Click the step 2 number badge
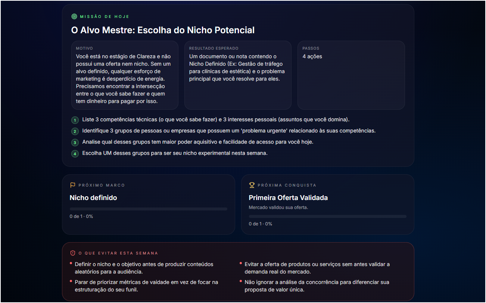The image size is (486, 303). (75, 131)
